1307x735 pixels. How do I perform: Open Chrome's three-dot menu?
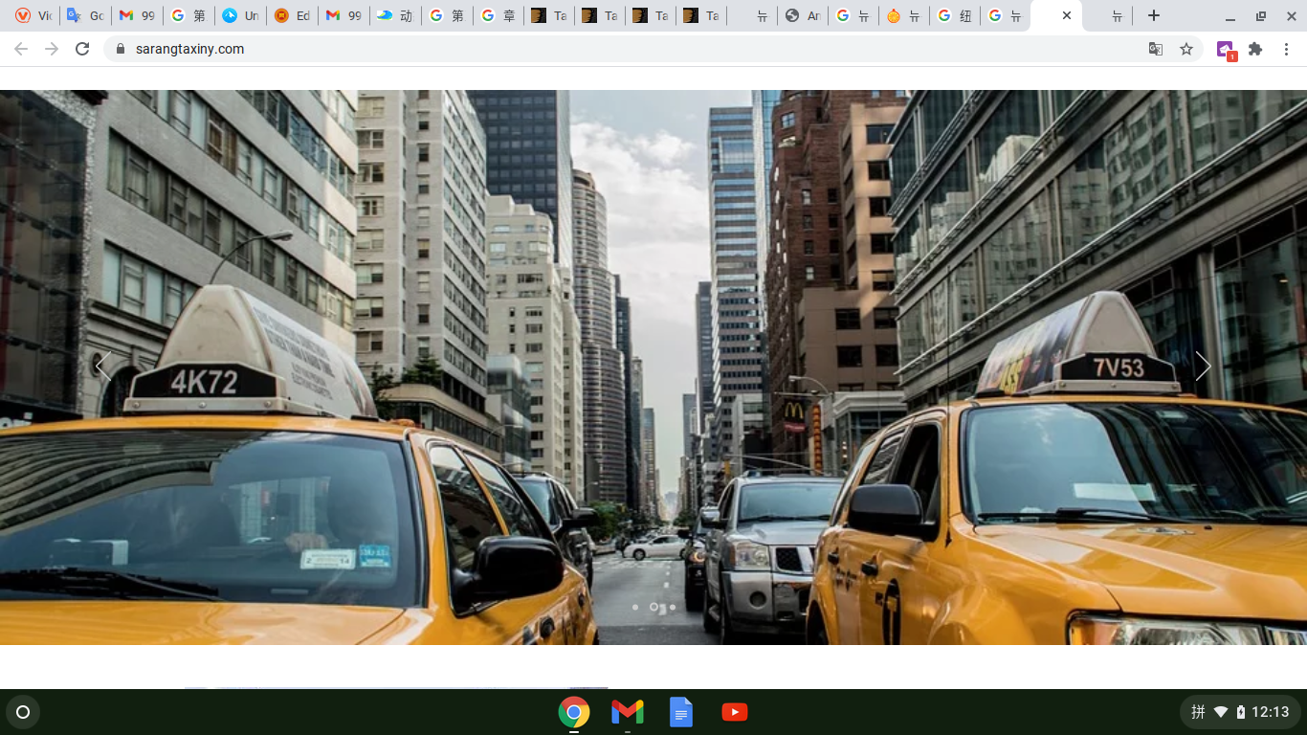pos(1286,49)
